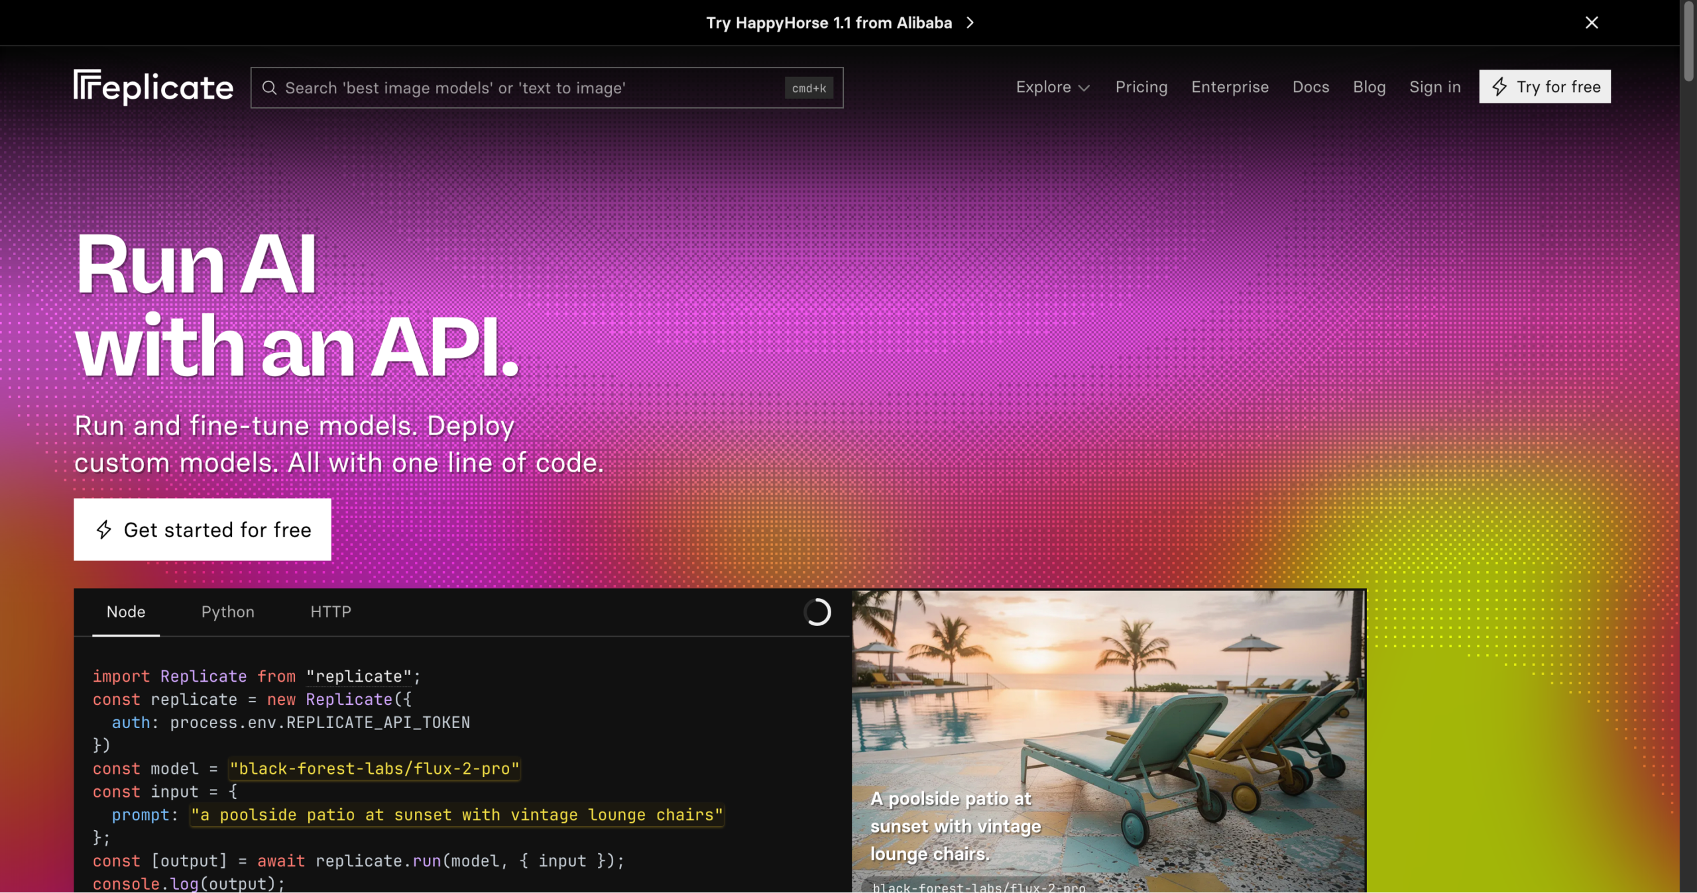Select the Node code tab
This screenshot has width=1697, height=893.
point(126,611)
